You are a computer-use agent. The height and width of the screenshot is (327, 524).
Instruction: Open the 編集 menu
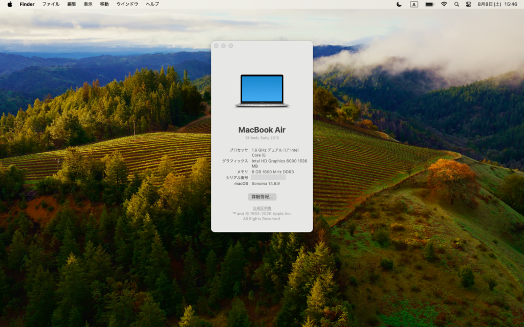click(x=72, y=4)
